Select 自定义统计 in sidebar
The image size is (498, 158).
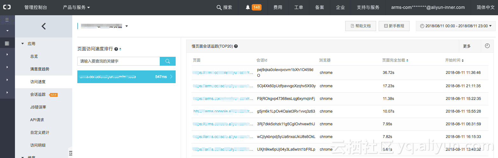click(40, 133)
